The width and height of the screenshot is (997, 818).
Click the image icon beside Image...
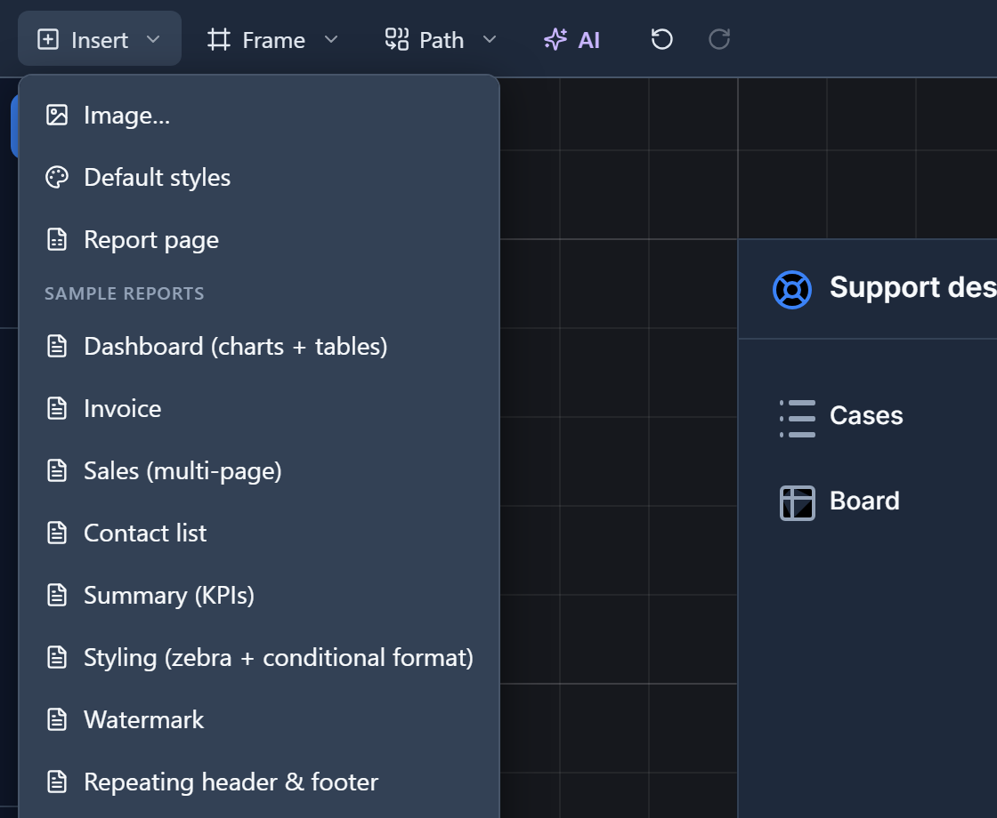[x=57, y=115]
